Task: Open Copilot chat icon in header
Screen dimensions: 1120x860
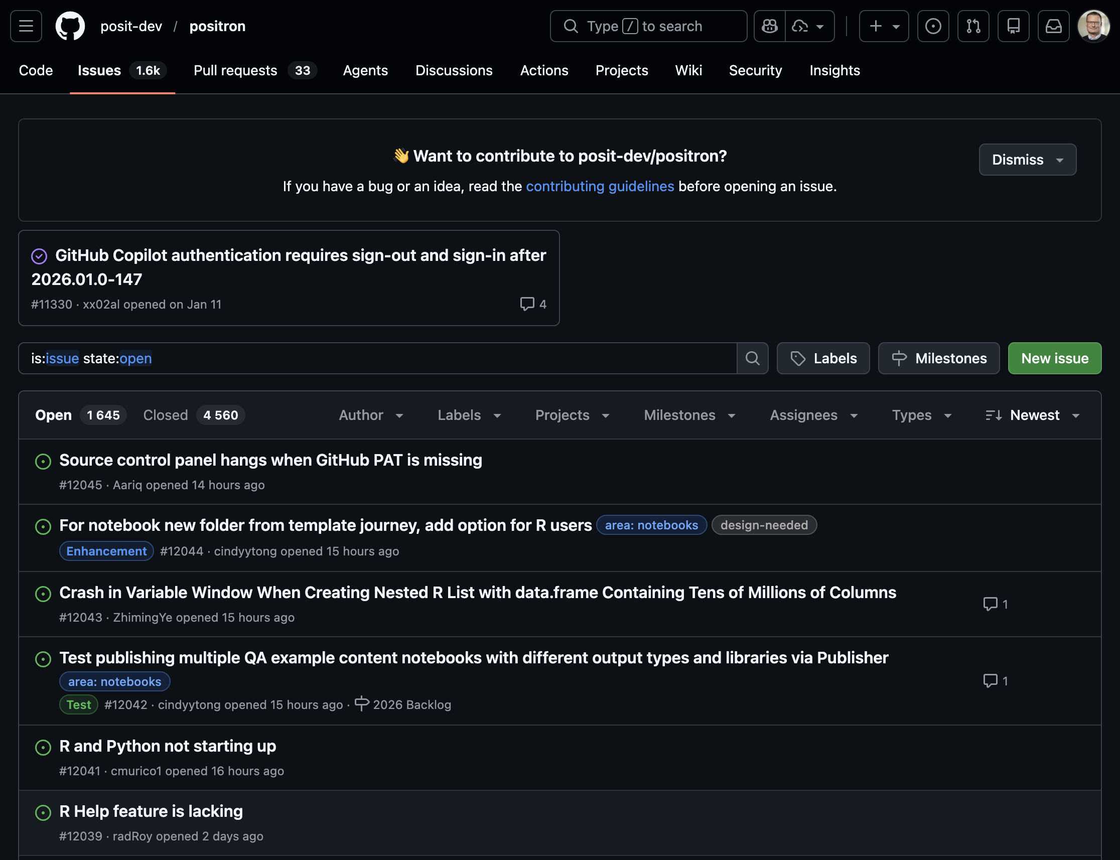Action: (769, 26)
